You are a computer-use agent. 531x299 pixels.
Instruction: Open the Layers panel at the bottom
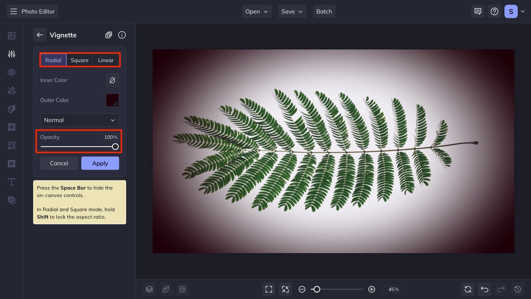[x=149, y=289]
